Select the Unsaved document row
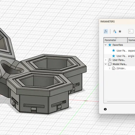Viewport: 135px width, 135px height. (x=119, y=68)
